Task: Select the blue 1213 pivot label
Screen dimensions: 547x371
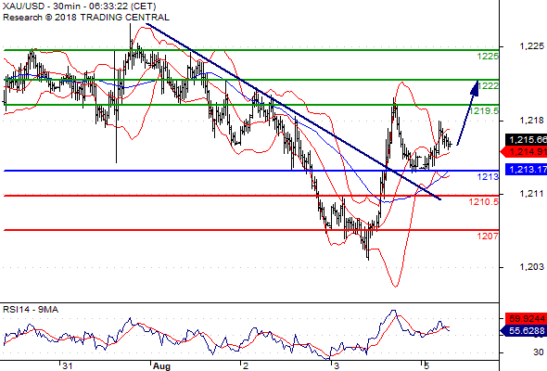Action: tap(488, 177)
